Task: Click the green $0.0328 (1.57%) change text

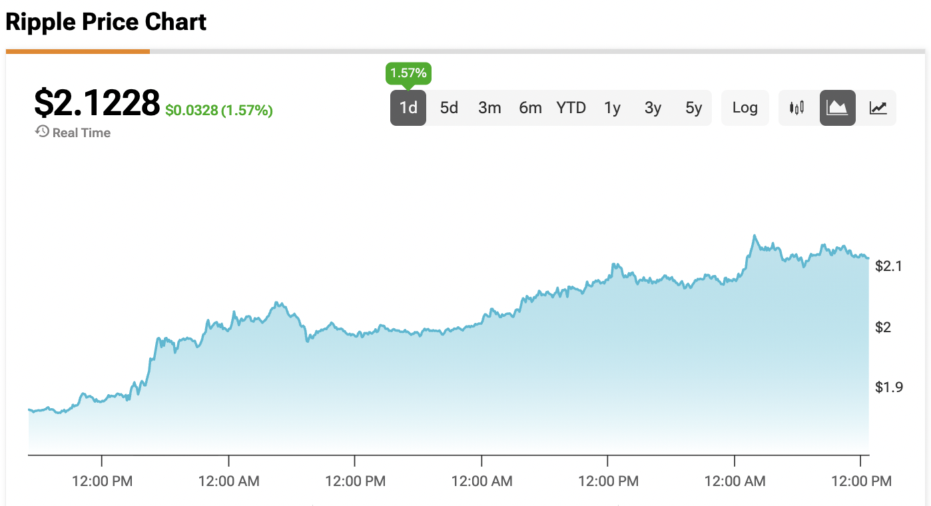Action: point(219,111)
